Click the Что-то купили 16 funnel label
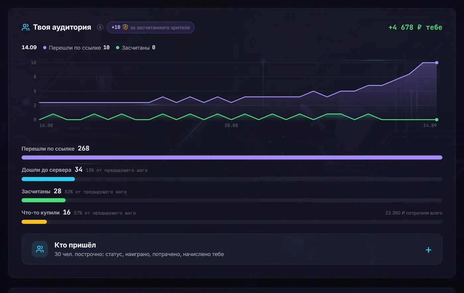464x293 pixels. (x=46, y=212)
